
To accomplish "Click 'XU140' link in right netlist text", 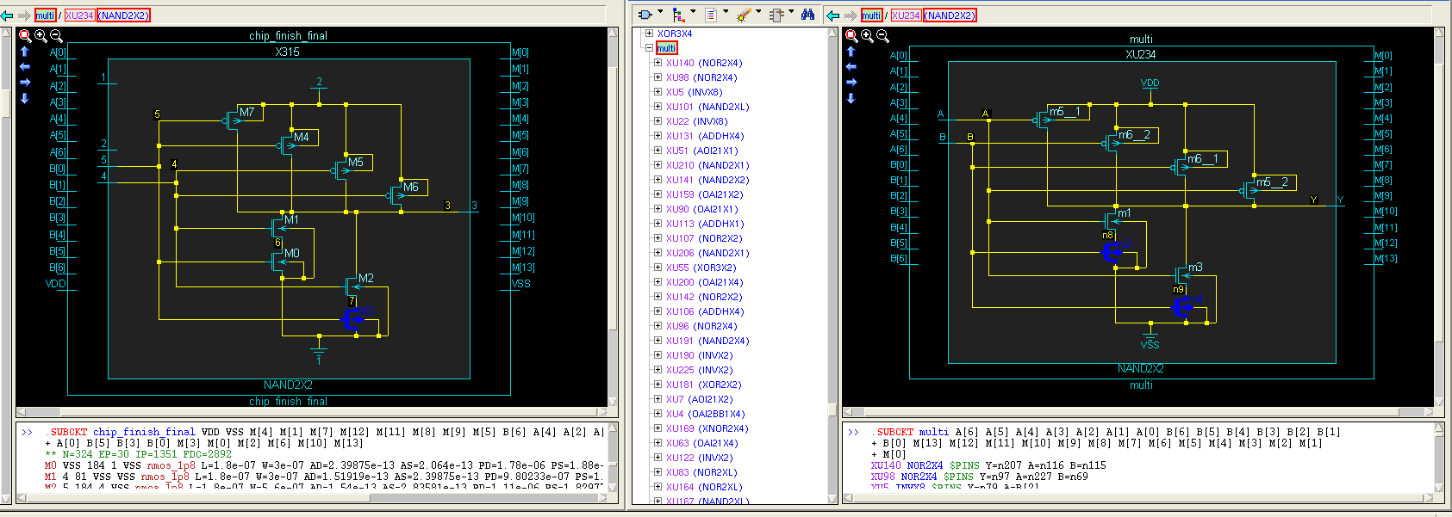I will [x=885, y=465].
